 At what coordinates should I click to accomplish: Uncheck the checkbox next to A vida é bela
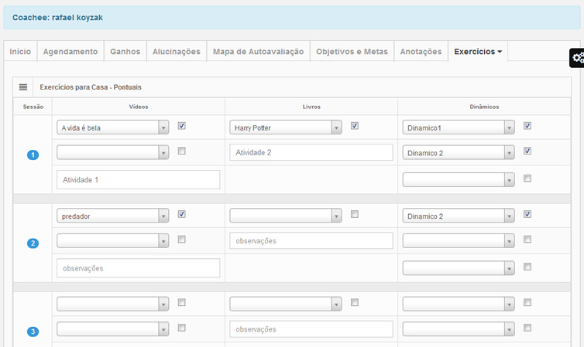click(x=181, y=126)
